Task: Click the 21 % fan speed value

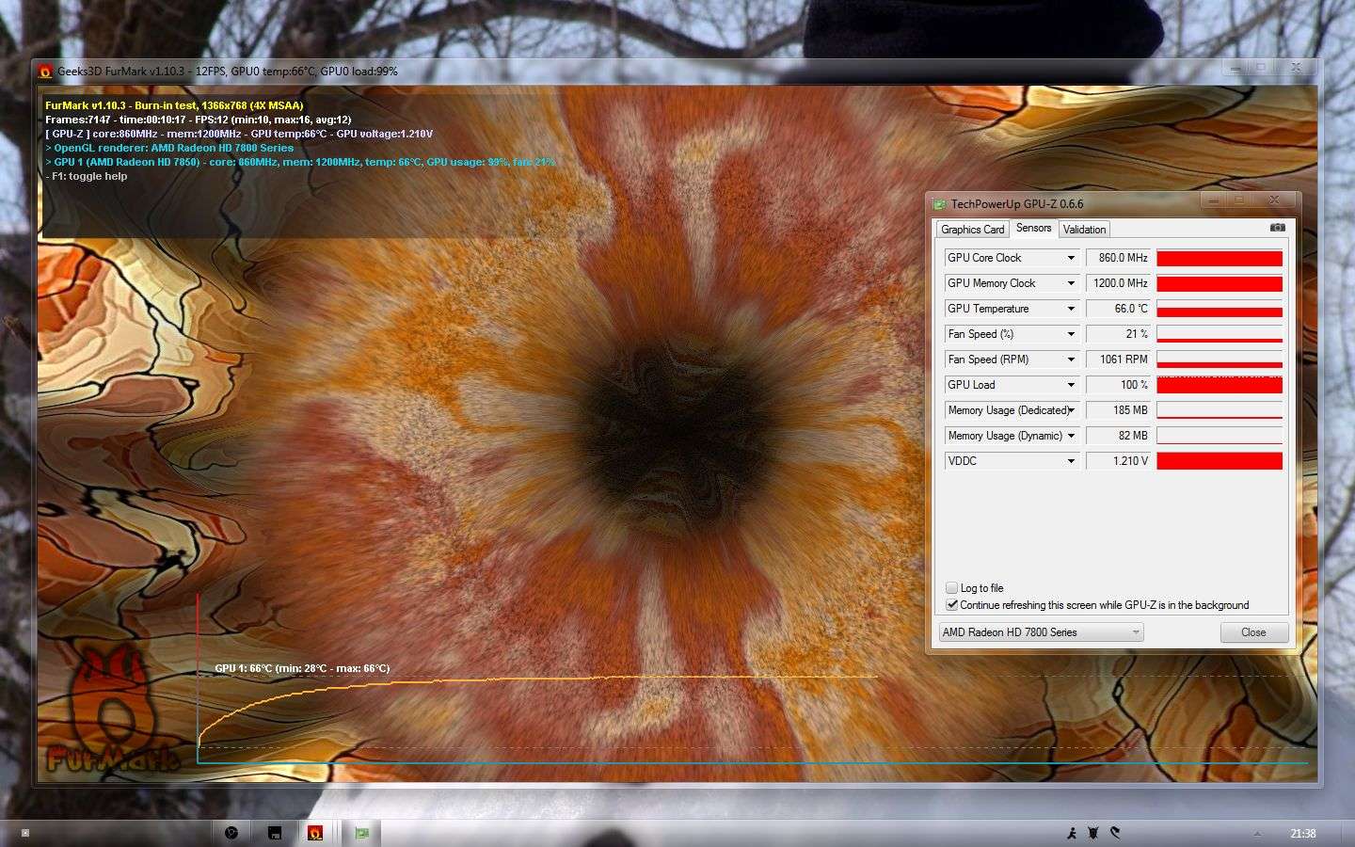Action: coord(1119,334)
